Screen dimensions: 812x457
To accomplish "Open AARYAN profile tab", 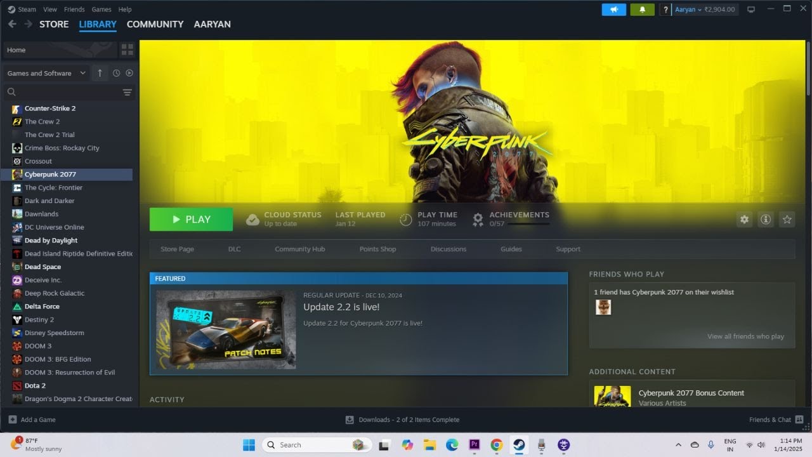I will (x=212, y=24).
